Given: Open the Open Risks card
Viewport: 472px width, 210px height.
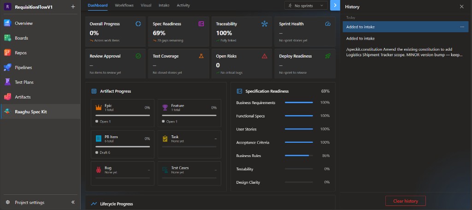Looking at the screenshot, I should click(x=242, y=64).
